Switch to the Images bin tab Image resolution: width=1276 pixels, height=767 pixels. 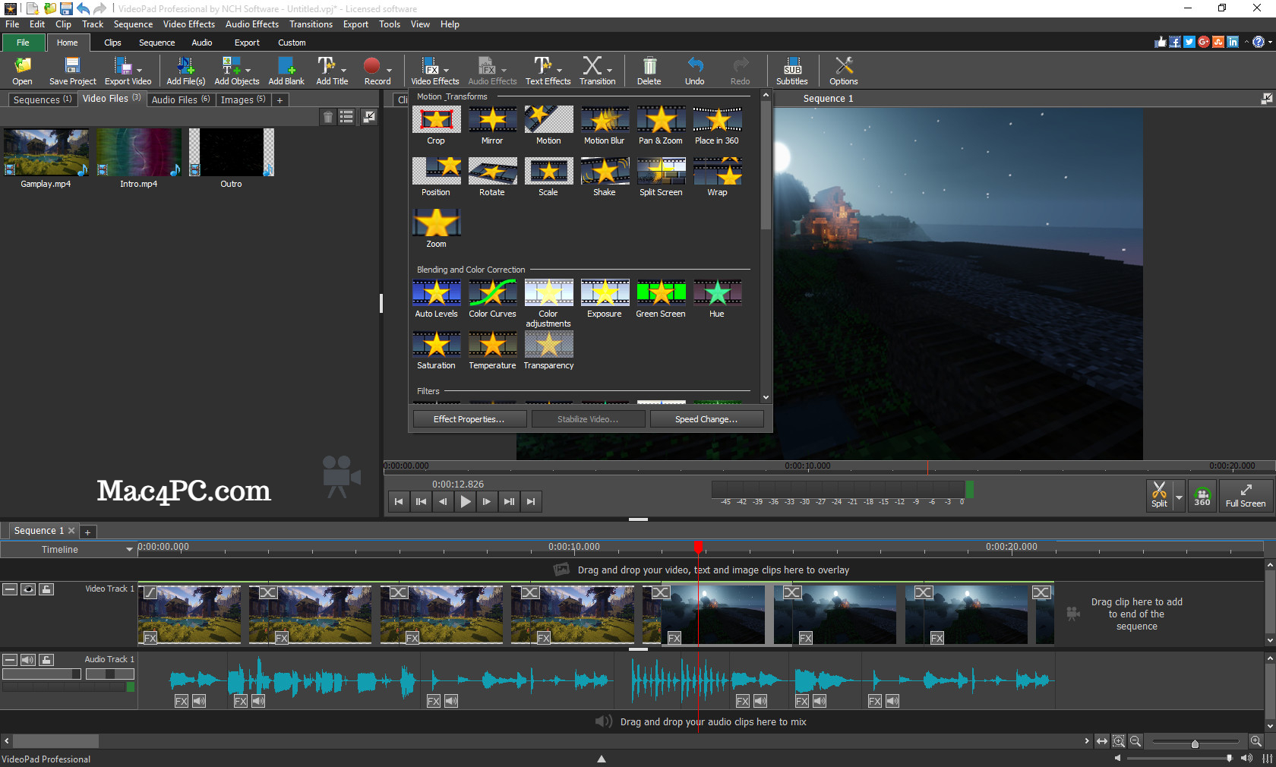243,99
